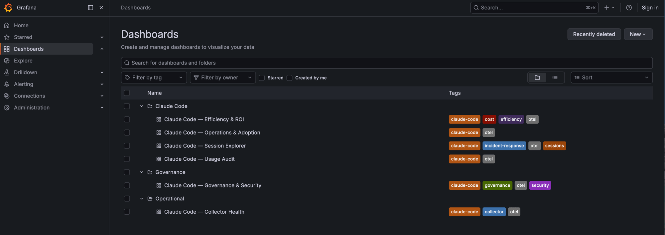This screenshot has height=235, width=665.
Task: Collapse the Governance folder chevron
Action: pyautogui.click(x=141, y=172)
